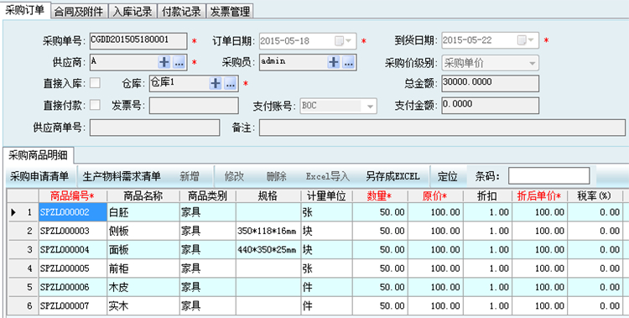This screenshot has width=629, height=318.
Task: Add a new purchaser via the plus icon
Action: [334, 62]
